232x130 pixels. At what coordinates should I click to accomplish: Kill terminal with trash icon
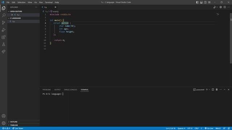pos(217,90)
